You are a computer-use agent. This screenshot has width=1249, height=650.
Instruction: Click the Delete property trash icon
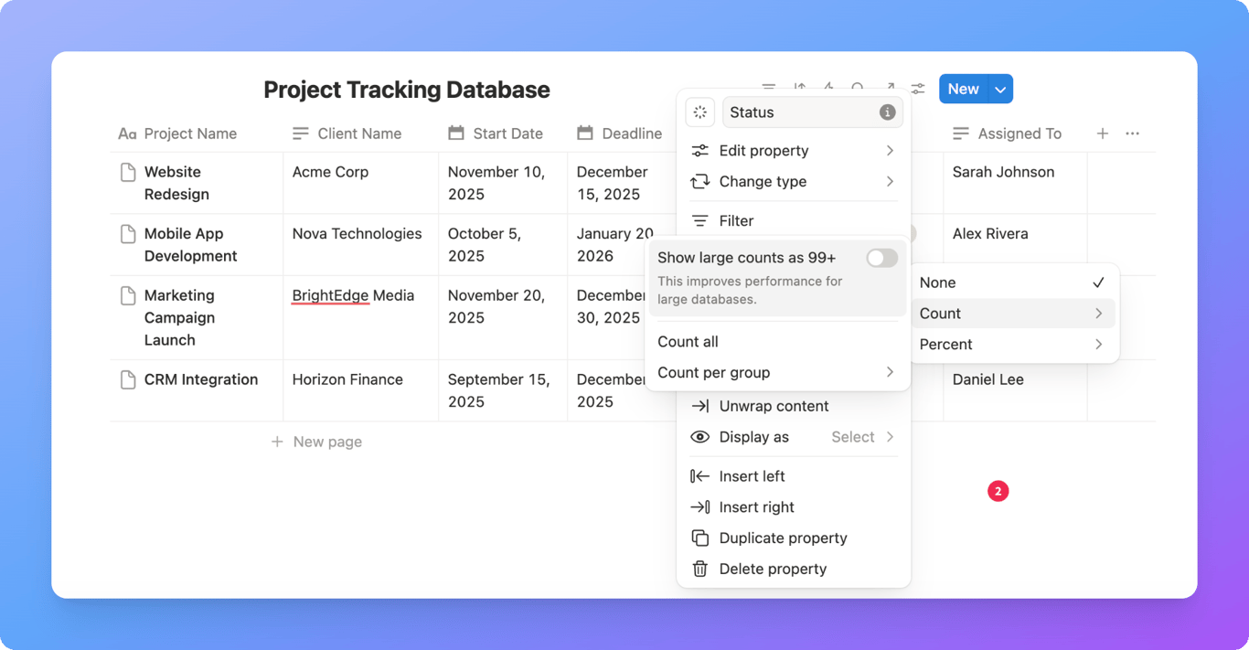point(699,569)
